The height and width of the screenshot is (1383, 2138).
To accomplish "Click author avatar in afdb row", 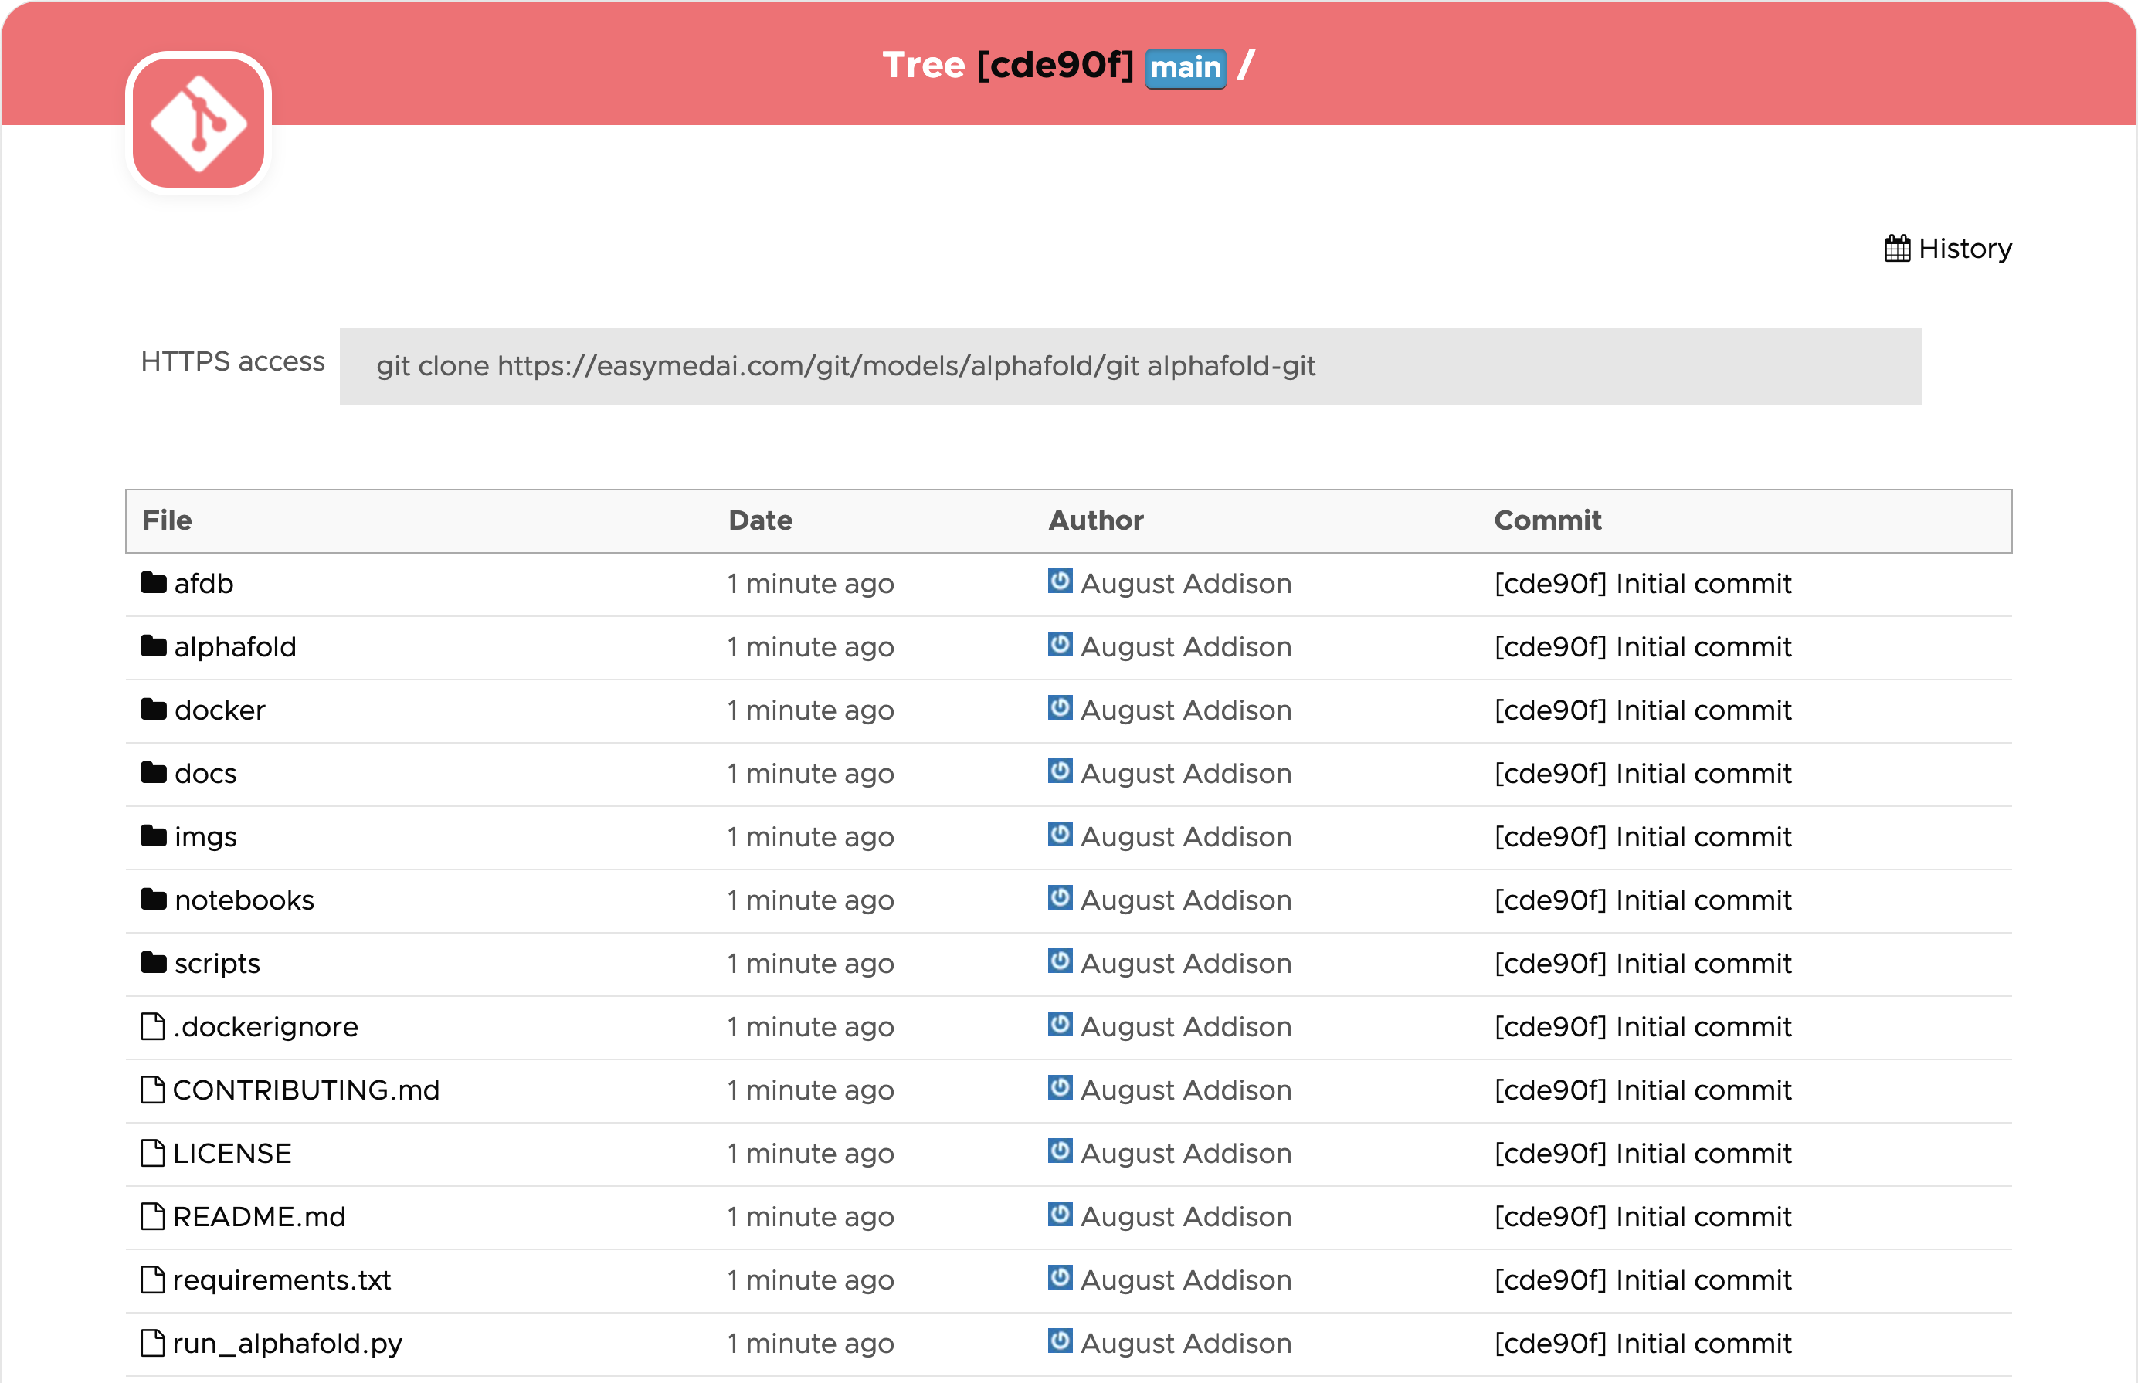I will pyautogui.click(x=1060, y=581).
